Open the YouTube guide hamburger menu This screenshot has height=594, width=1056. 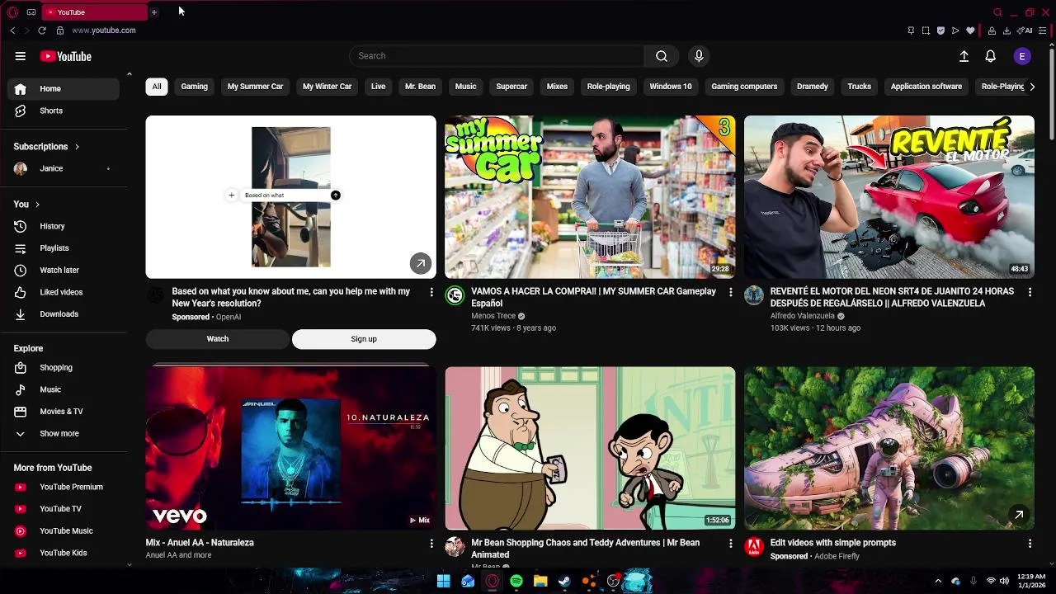(x=20, y=56)
